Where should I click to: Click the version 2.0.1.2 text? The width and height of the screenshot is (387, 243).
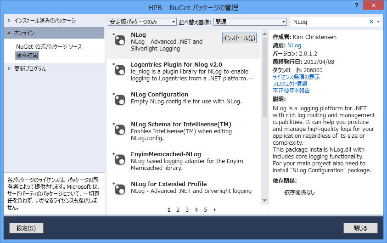coord(308,54)
